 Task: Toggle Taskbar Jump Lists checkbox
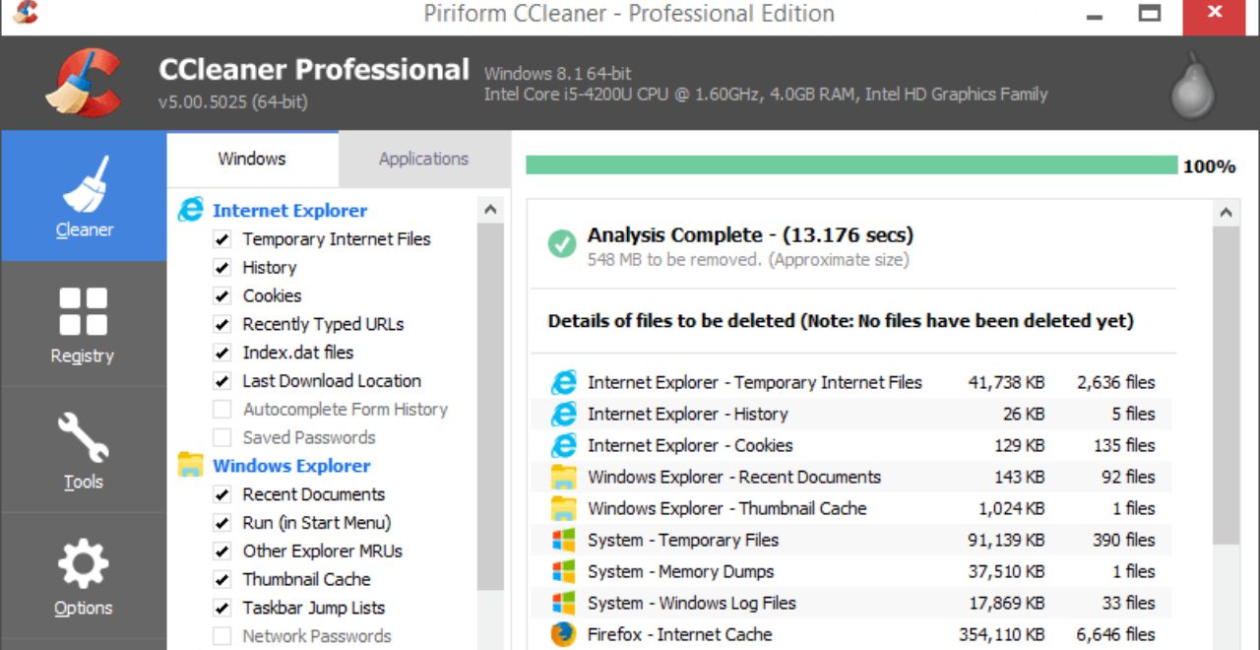pos(222,608)
